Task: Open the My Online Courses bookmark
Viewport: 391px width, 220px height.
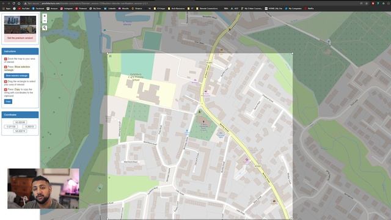Action: click(x=252, y=9)
